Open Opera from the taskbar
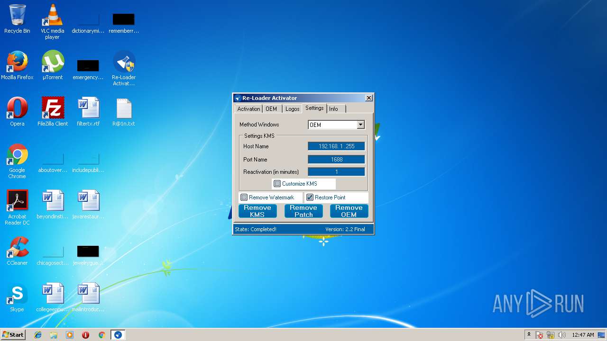This screenshot has height=341, width=607. [85, 335]
